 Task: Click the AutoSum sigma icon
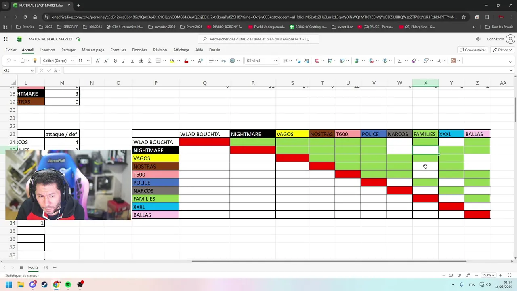400,61
